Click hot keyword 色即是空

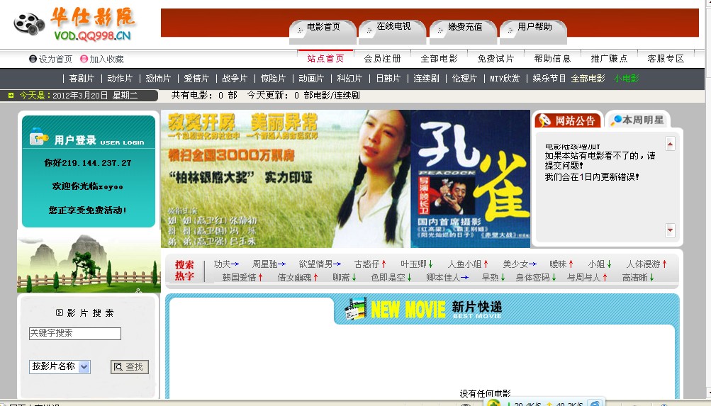(388, 277)
